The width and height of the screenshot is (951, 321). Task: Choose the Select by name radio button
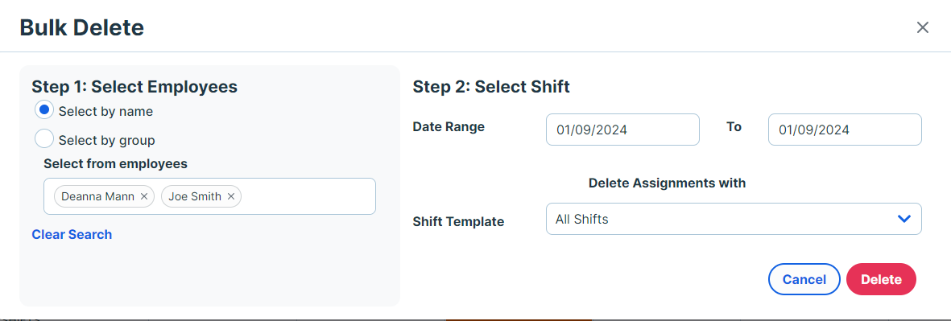click(44, 110)
